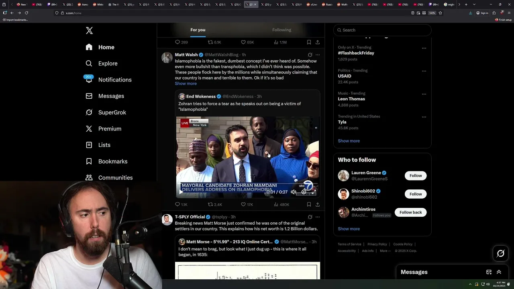Show more who to follow suggestions

(349, 229)
